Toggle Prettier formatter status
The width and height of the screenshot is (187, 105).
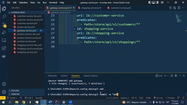click(x=170, y=98)
